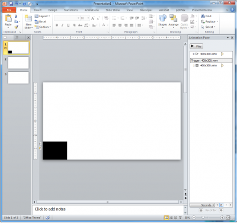Click the spell check icon in status bar

47,218
